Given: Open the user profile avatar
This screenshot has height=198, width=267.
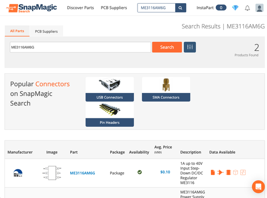Looking at the screenshot, I should (259, 8).
